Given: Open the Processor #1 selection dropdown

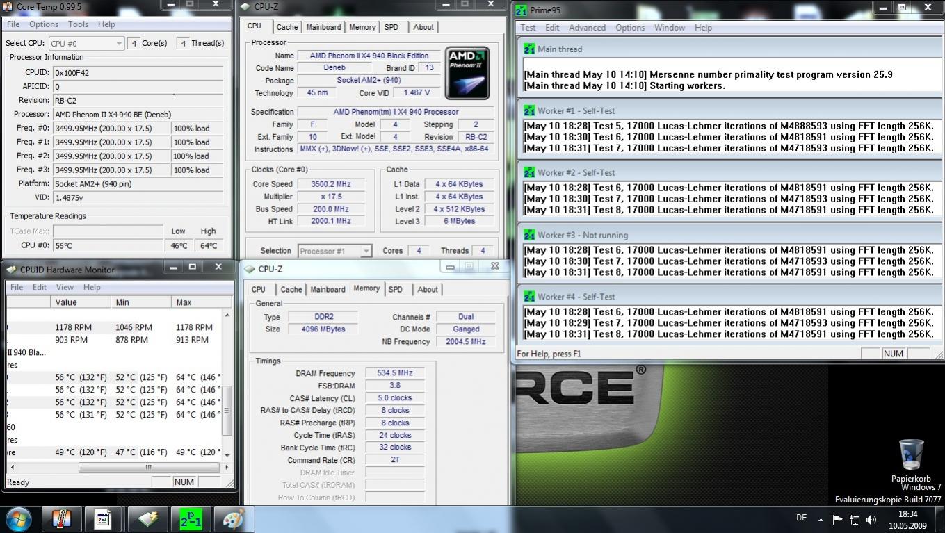Looking at the screenshot, I should tap(335, 251).
